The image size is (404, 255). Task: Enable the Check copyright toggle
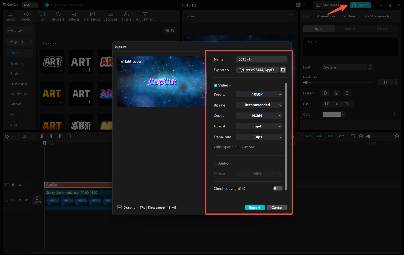click(277, 188)
